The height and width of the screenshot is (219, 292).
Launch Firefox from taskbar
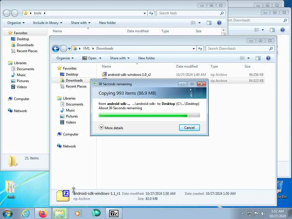[43, 213]
